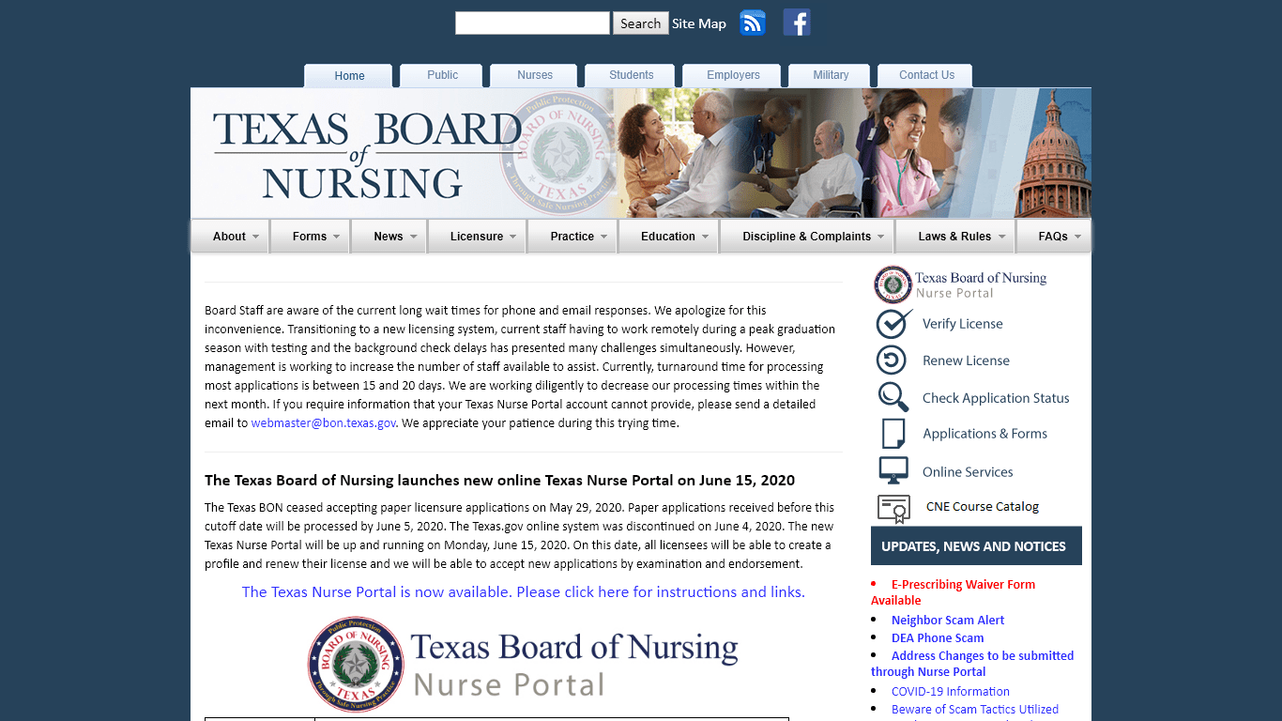Screen dimensions: 1282x721
Task: Open the DEA Phone Scam notice
Action: (938, 638)
